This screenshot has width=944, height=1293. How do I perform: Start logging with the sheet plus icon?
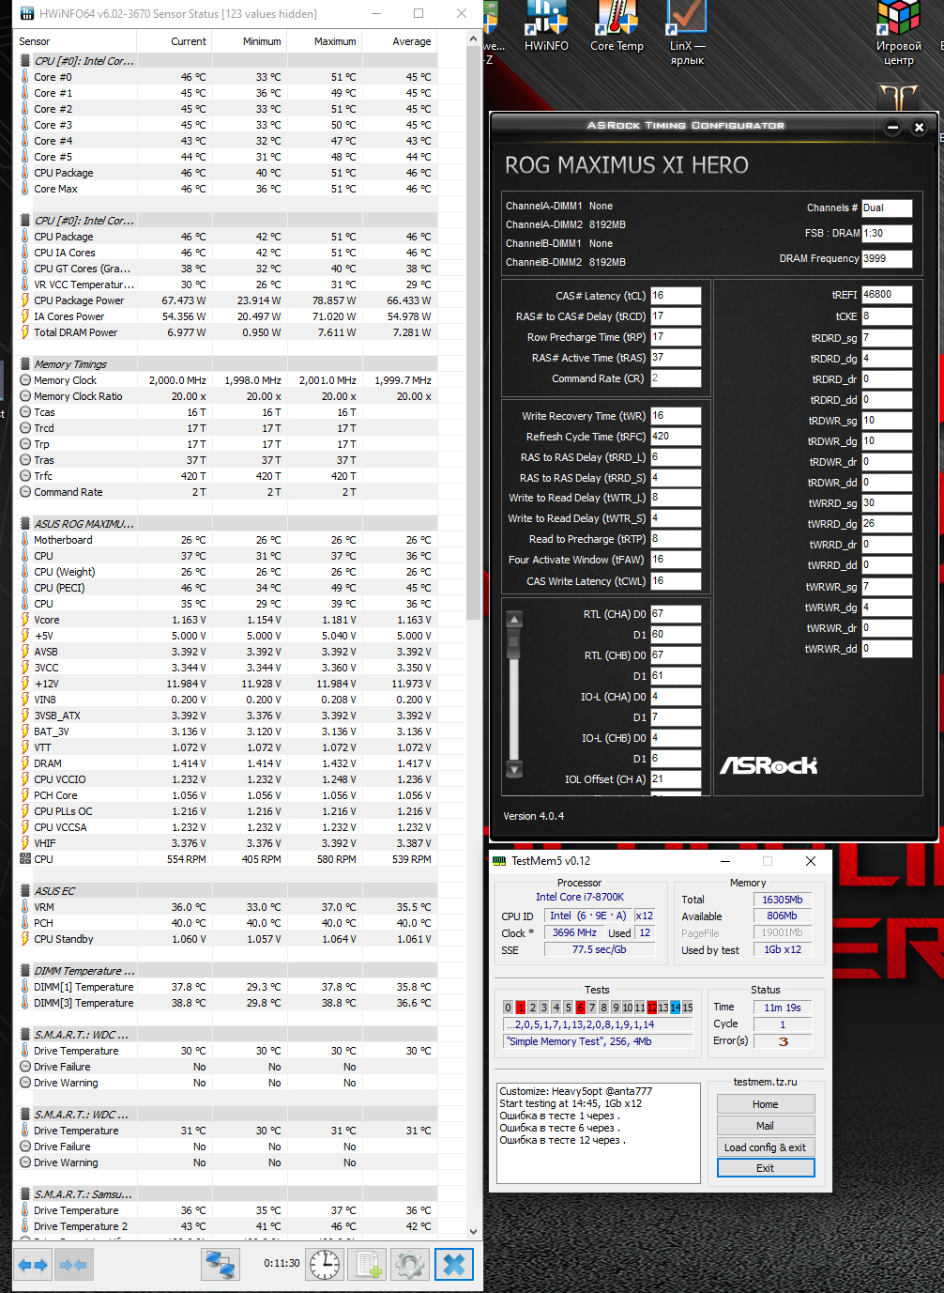click(367, 1265)
